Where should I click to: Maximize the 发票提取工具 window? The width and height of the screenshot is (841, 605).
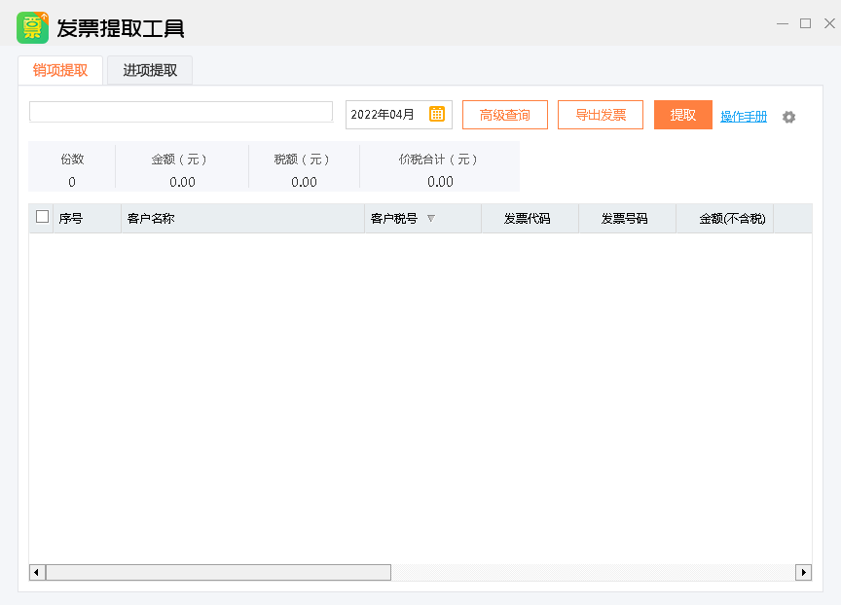pos(805,23)
